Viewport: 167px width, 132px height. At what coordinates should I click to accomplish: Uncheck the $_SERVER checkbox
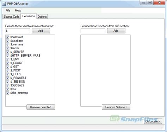(8, 52)
